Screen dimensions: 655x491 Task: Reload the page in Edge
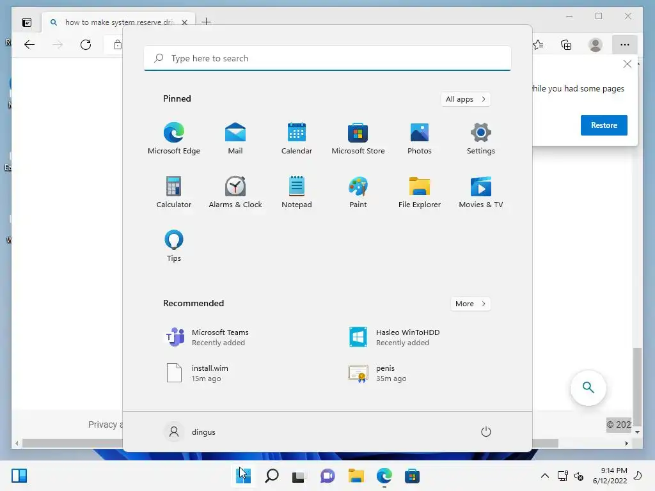pyautogui.click(x=86, y=45)
